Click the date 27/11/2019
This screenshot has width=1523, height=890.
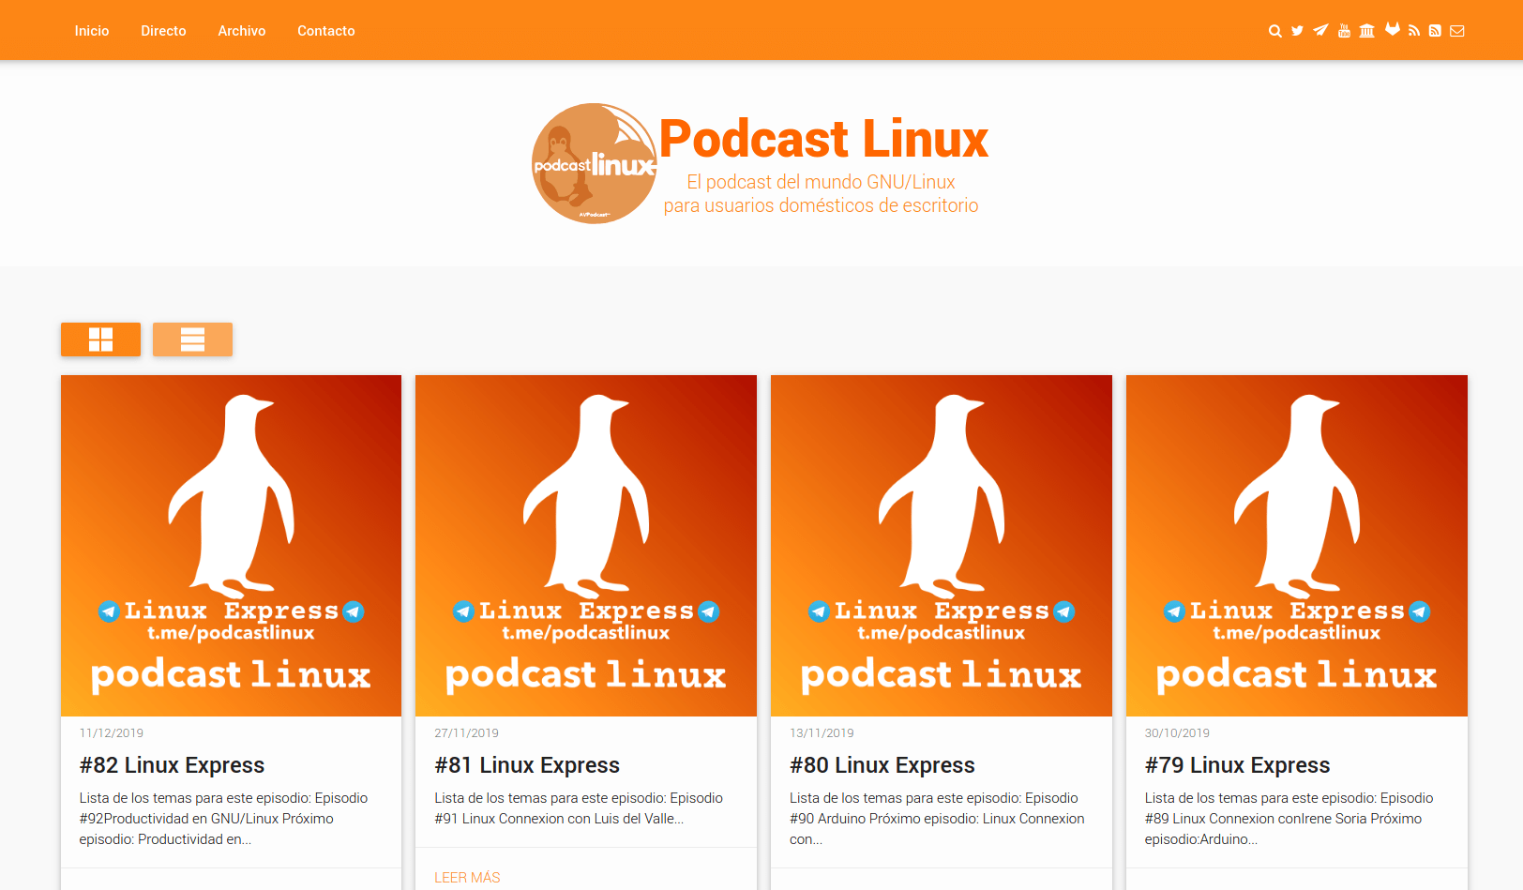467,733
